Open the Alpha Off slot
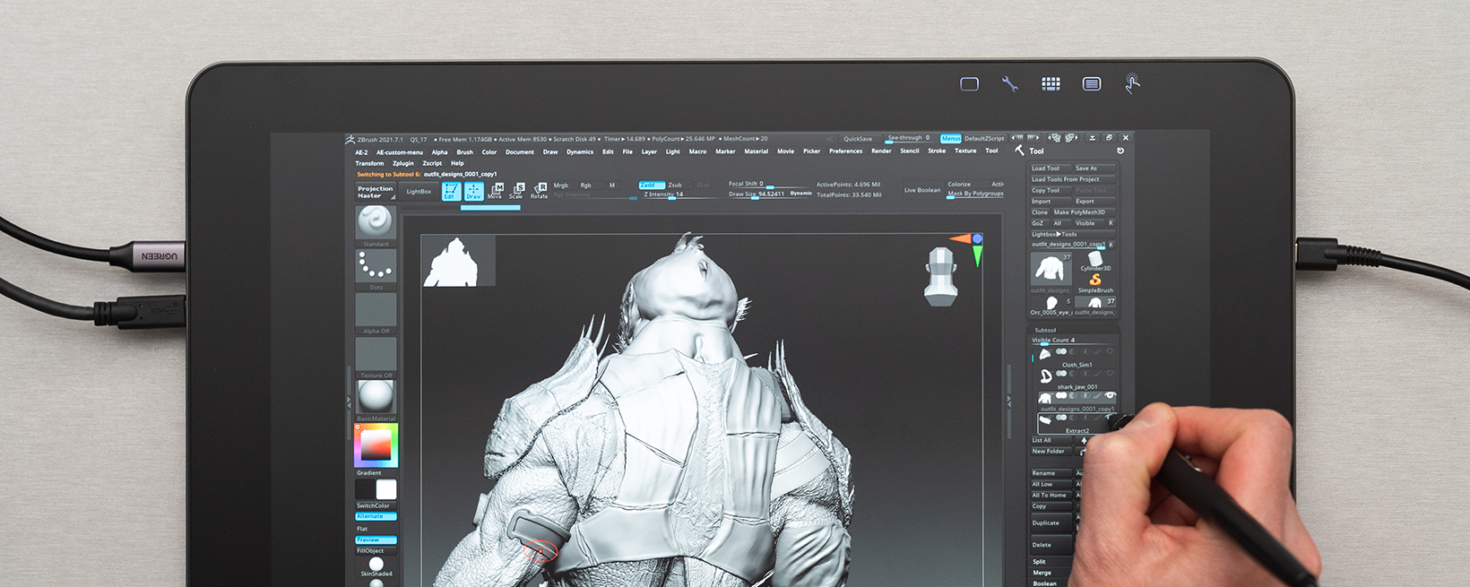 (376, 309)
